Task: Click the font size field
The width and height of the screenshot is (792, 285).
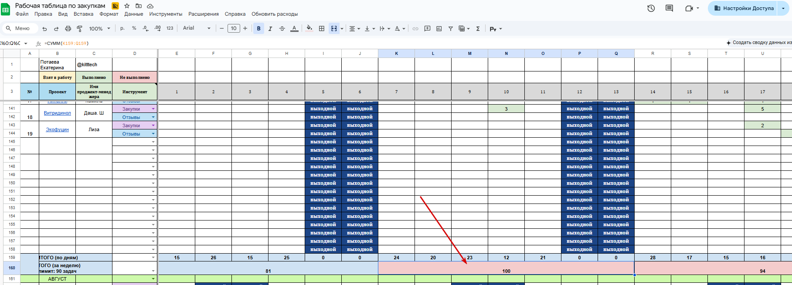Action: coord(234,28)
